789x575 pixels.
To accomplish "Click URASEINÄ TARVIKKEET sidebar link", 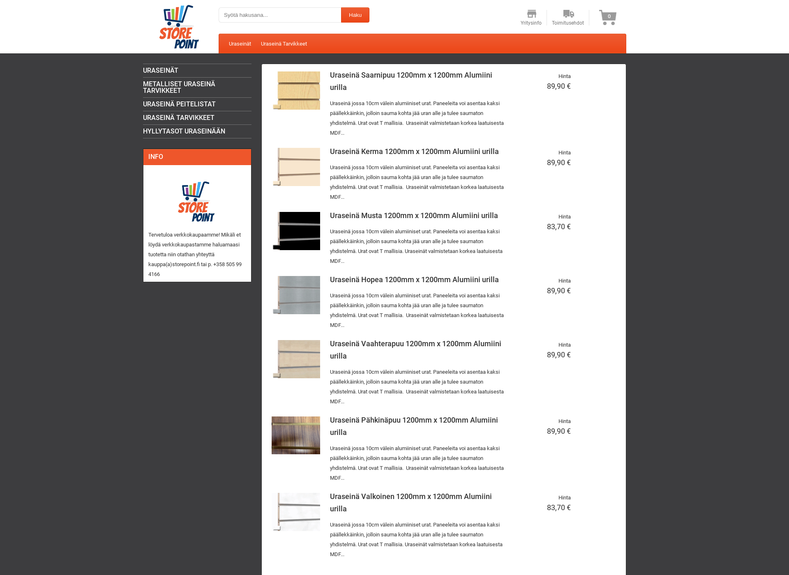I will click(178, 117).
